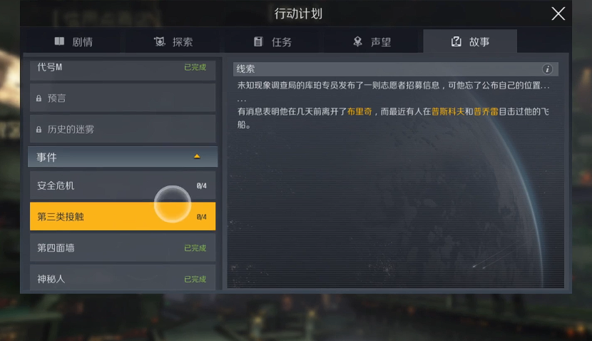Collapse the 事件 category header

coord(123,157)
